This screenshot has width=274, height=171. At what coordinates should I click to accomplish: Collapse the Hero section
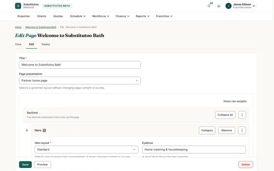pos(207,130)
